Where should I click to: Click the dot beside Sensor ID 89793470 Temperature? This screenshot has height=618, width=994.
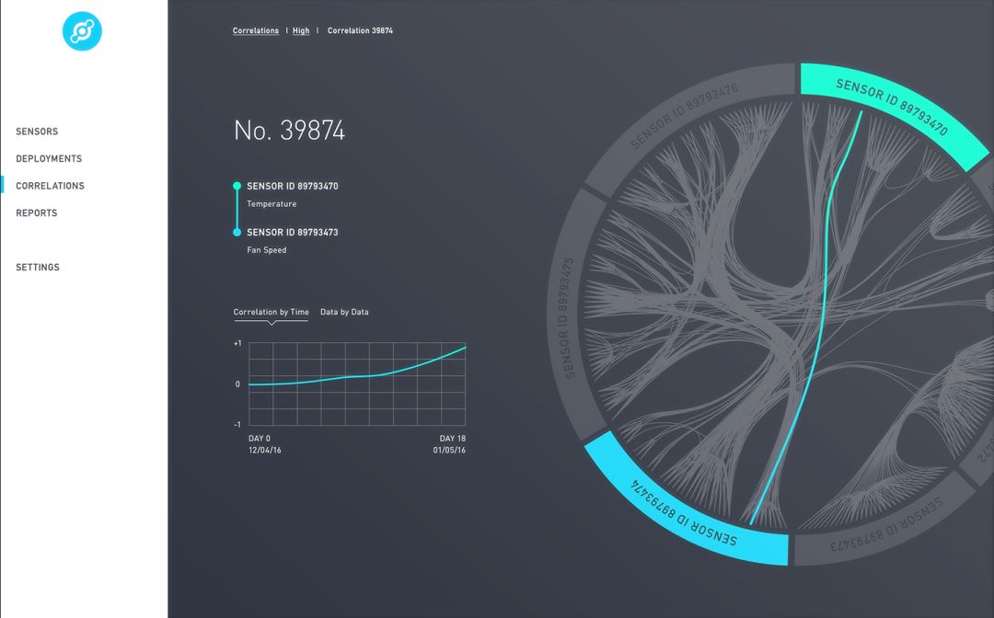click(x=237, y=186)
